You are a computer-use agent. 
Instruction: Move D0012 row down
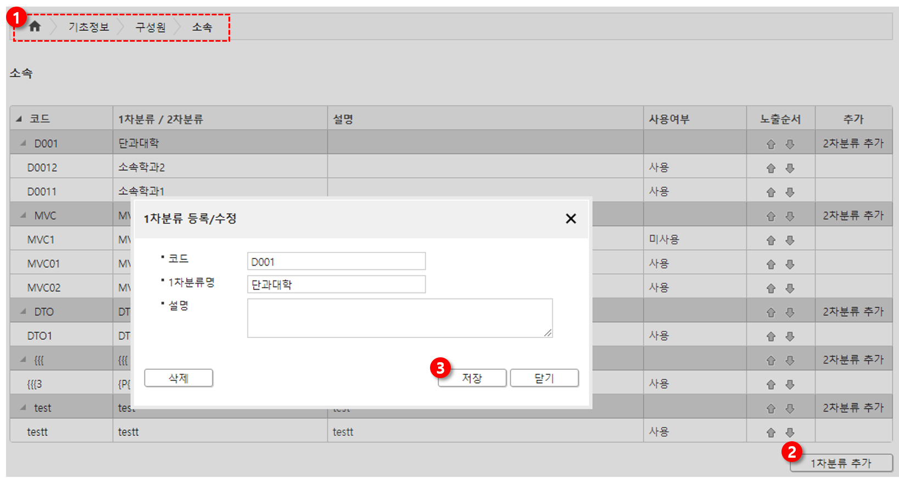[790, 168]
